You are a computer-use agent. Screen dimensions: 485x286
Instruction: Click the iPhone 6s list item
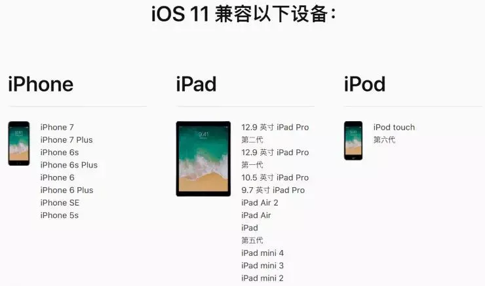pos(60,152)
